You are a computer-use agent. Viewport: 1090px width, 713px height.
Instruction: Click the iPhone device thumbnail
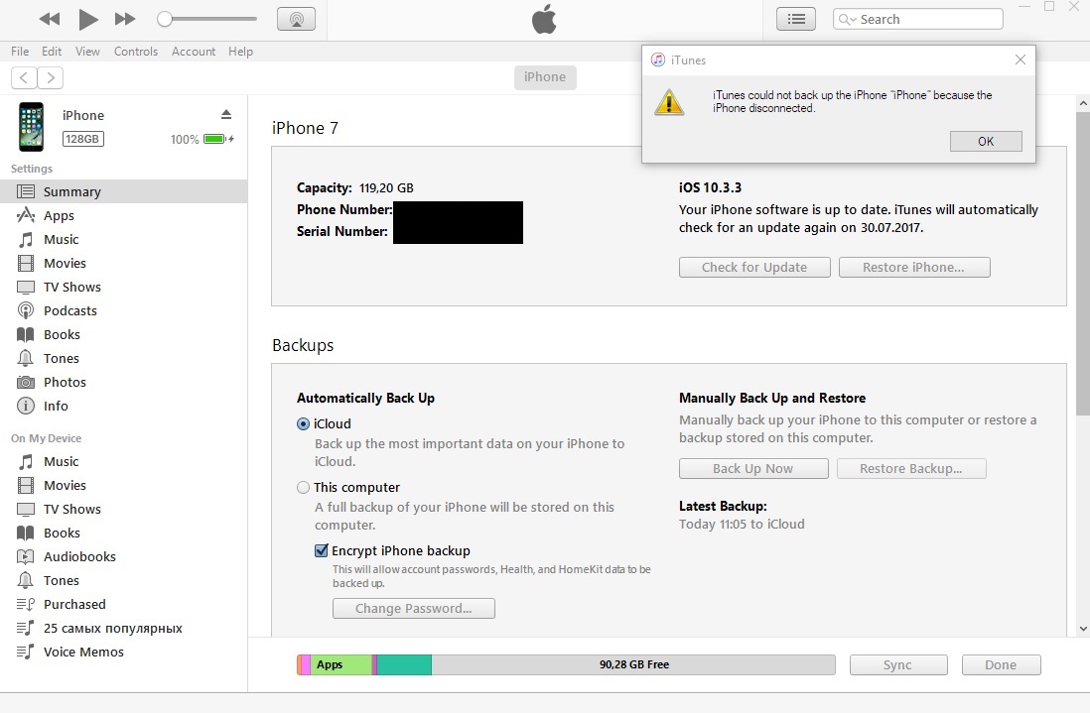click(31, 126)
